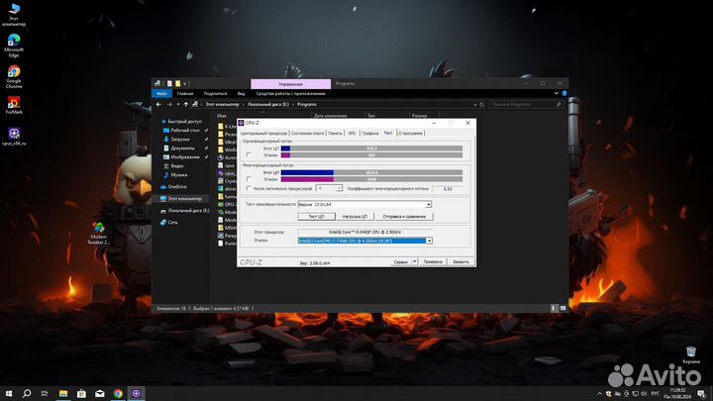Viewport: 713px width, 401px height.
Task: Select the Modern Tweaker desktop shortcut
Action: (98, 230)
